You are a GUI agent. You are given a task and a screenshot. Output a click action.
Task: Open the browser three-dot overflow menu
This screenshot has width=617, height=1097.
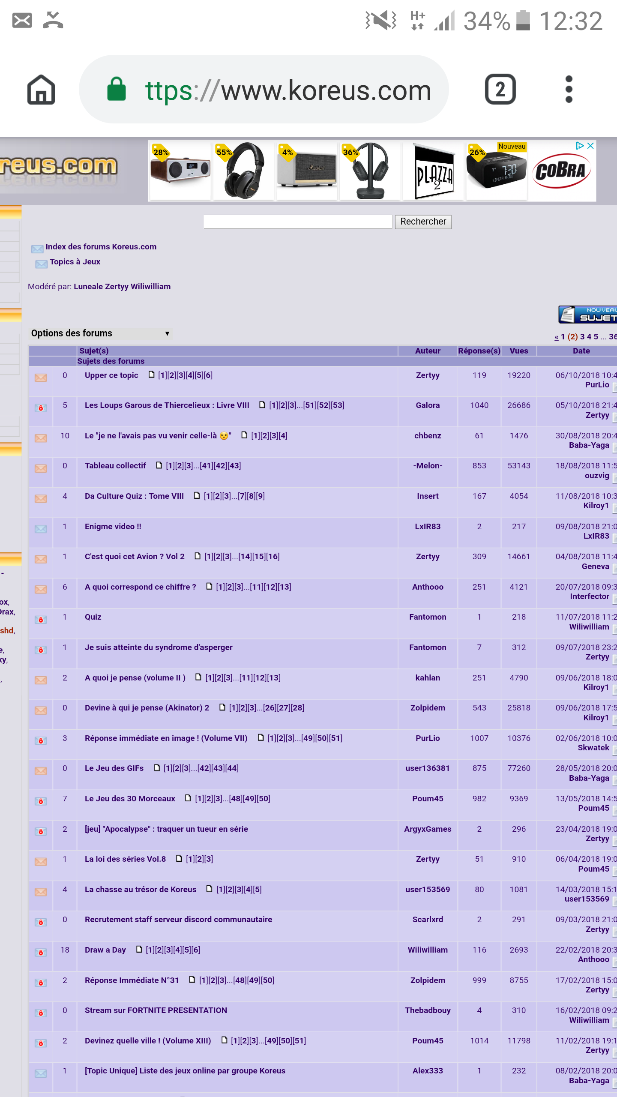pyautogui.click(x=569, y=90)
